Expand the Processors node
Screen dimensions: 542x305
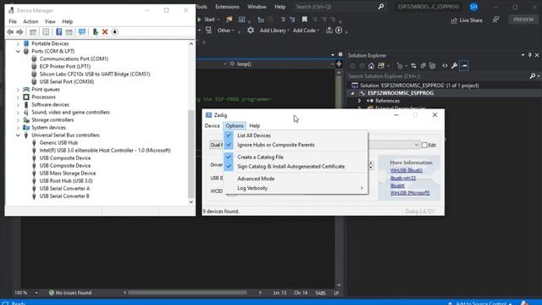coord(18,97)
